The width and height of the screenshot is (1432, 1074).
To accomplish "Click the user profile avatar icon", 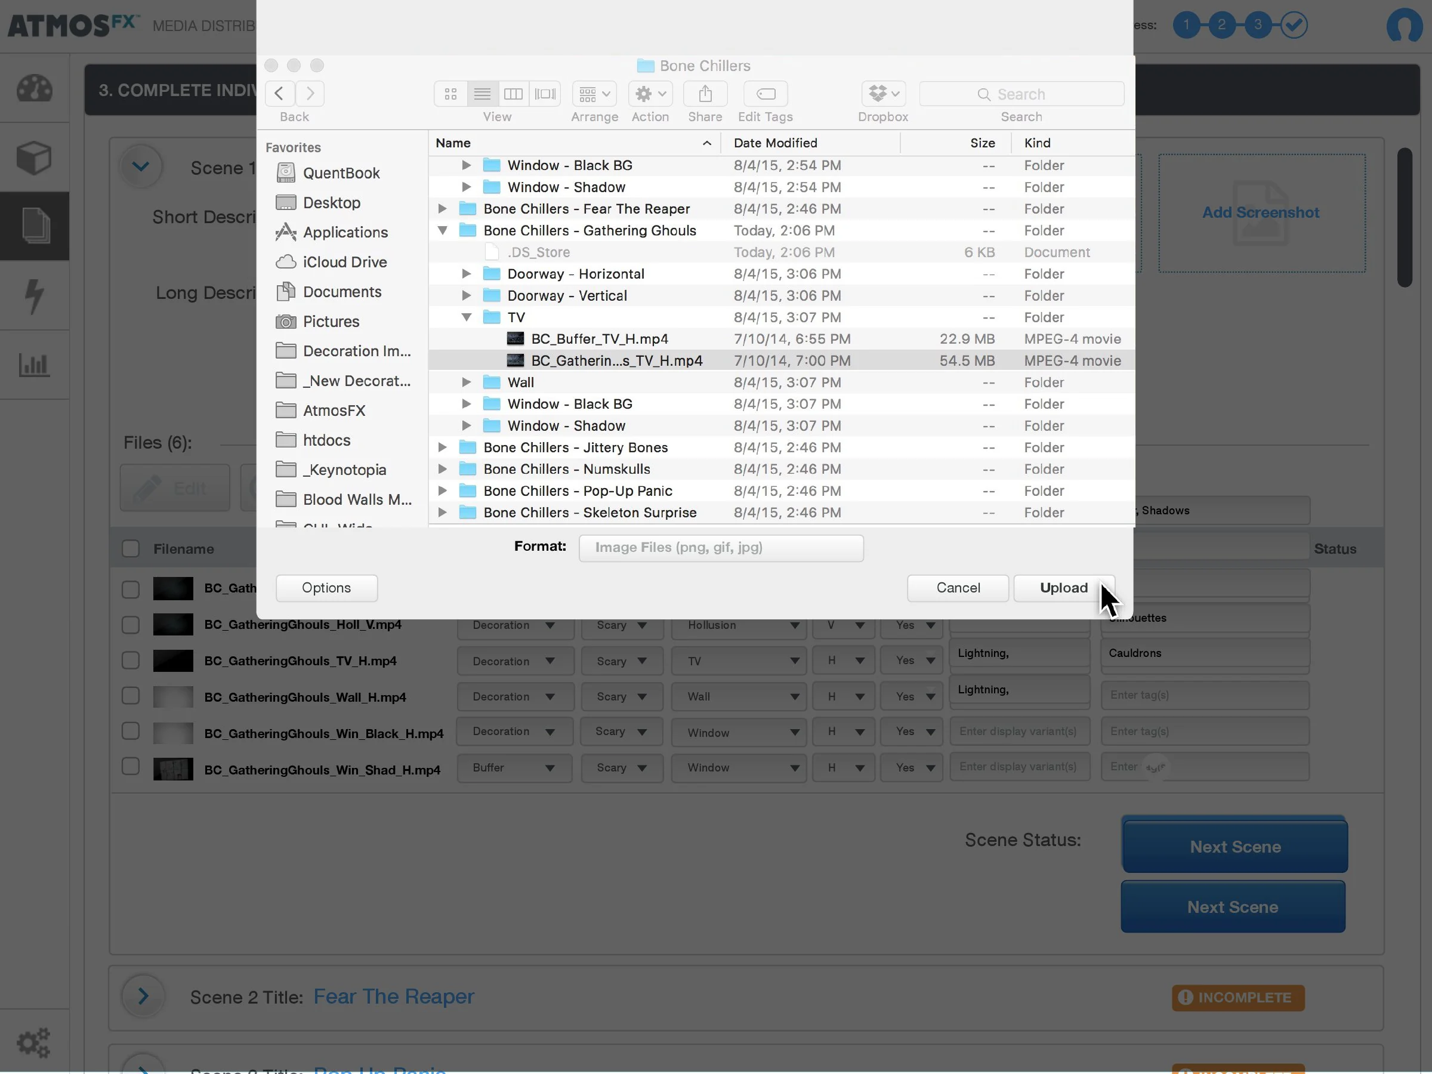I will tap(1403, 26).
